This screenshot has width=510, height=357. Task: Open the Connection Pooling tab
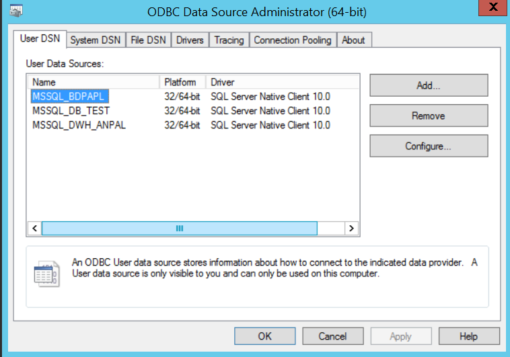293,40
